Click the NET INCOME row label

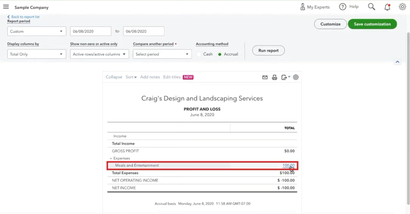pos(124,188)
